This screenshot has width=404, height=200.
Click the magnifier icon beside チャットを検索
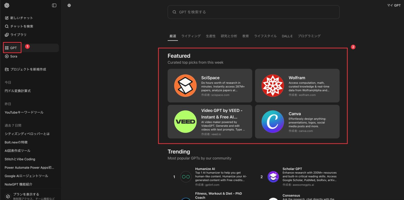(x=7, y=26)
